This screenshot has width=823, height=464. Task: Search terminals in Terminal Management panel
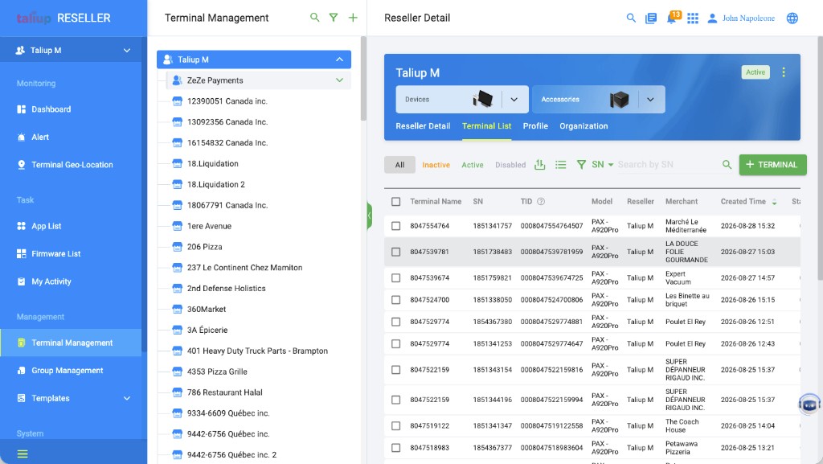314,18
